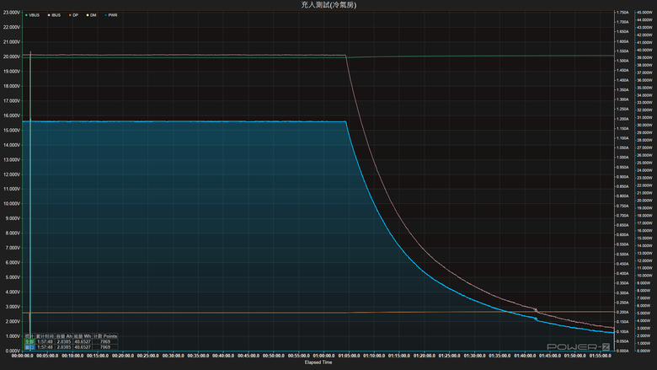This screenshot has height=370, width=657.
Task: Click the 能量 Wh column header
Action: coord(83,336)
